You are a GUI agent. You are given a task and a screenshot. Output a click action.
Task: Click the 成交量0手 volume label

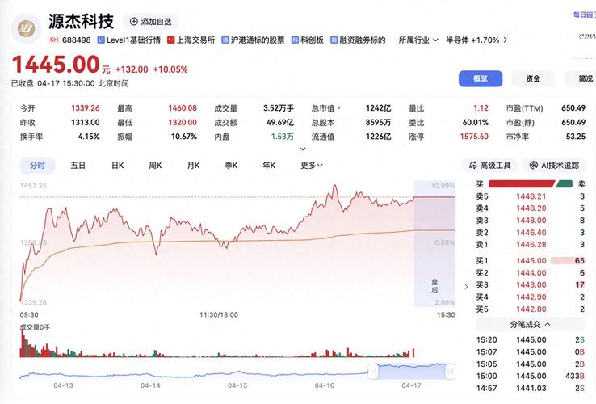click(35, 327)
